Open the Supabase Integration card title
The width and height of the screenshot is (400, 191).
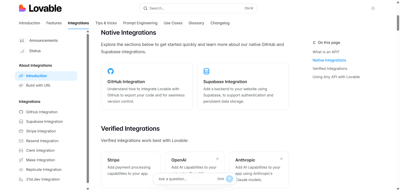(x=225, y=82)
